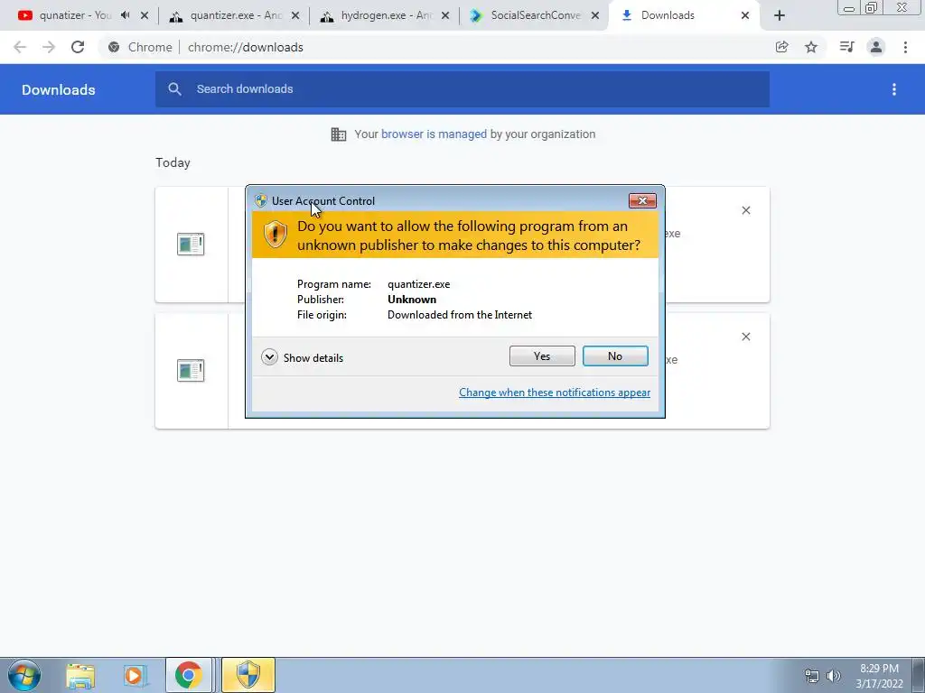Click Chrome icon in taskbar

(189, 675)
